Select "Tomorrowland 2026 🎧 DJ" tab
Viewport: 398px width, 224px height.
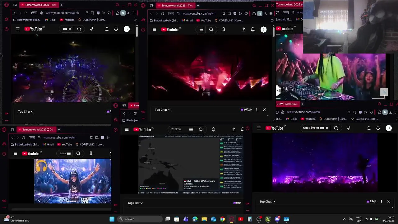pyautogui.click(x=36, y=129)
